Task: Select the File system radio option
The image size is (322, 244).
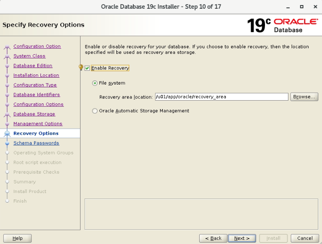Action: 95,83
